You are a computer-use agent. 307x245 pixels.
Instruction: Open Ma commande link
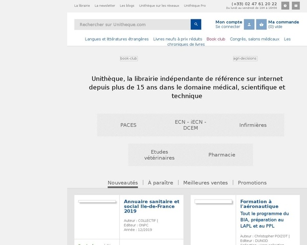coord(283,22)
